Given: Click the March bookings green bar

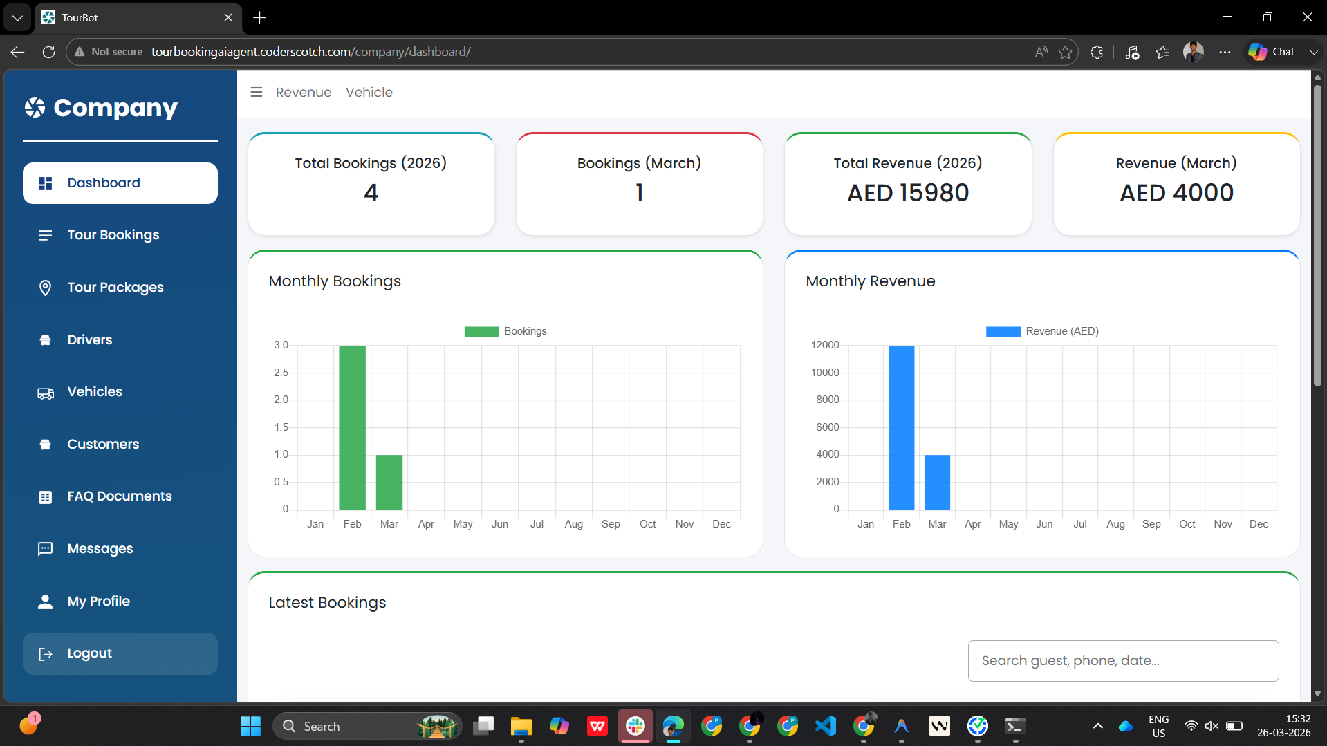Looking at the screenshot, I should pos(389,482).
